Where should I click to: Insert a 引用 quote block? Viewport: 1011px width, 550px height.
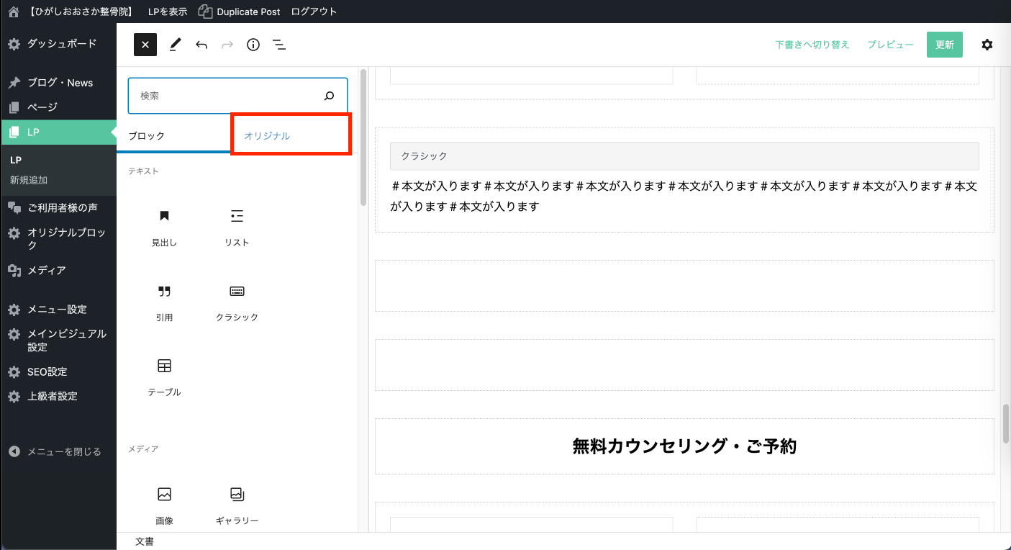(x=164, y=302)
